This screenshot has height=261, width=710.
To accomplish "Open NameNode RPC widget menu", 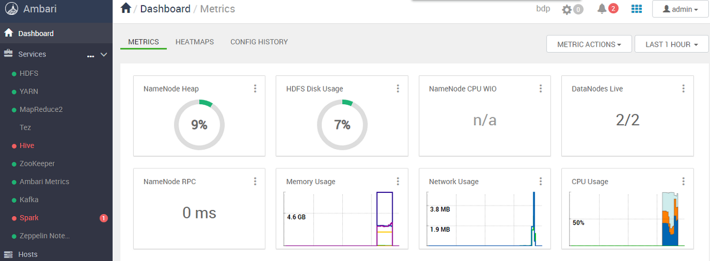I will [x=255, y=181].
